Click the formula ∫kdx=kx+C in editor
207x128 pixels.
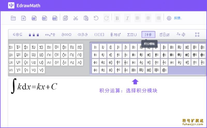click(x=34, y=86)
